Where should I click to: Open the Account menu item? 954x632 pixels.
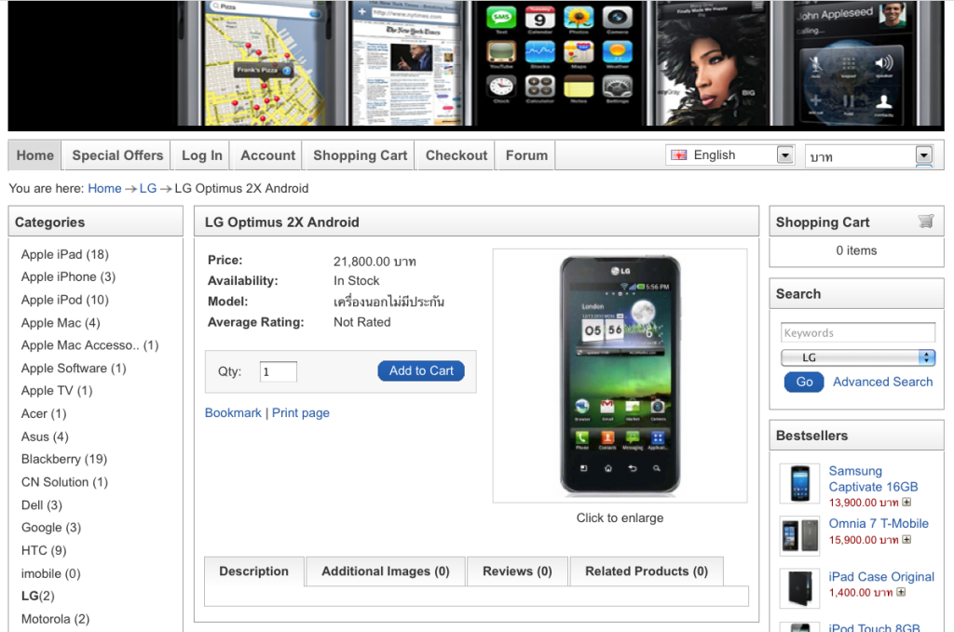(267, 155)
